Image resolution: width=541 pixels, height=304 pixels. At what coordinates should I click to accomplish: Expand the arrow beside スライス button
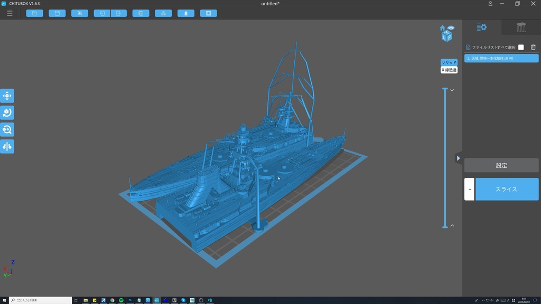coord(469,189)
